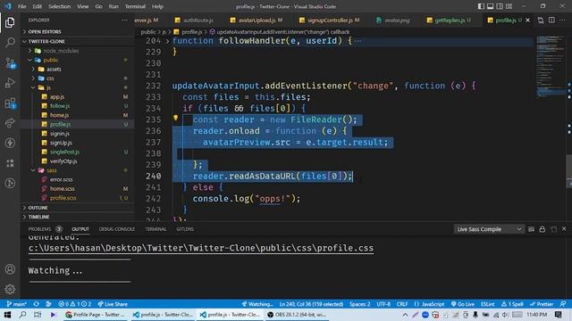Open OBS from the Windows taskbar
Screen dimensions: 572x321
296,315
